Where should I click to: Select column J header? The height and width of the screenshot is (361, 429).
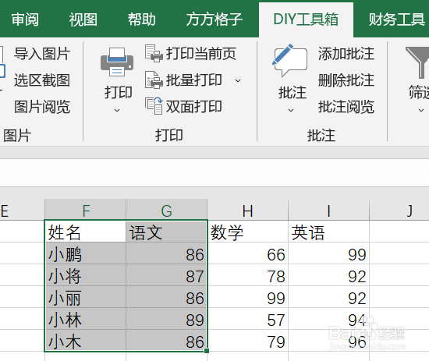point(399,210)
